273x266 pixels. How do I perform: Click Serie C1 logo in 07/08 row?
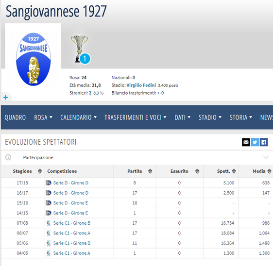[49, 223]
